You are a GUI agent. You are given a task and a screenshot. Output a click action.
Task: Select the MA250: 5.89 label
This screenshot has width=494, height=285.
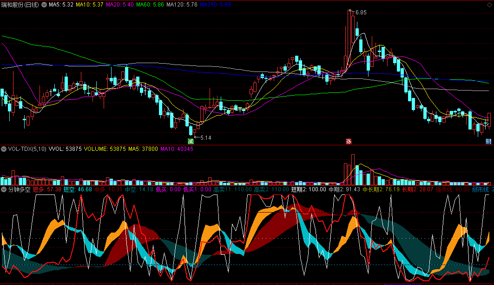[215, 5]
